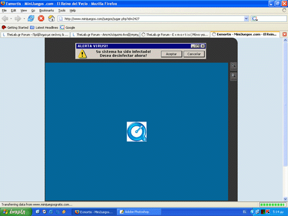Click the browser Back arrow button
288x216 pixels.
coord(5,18)
